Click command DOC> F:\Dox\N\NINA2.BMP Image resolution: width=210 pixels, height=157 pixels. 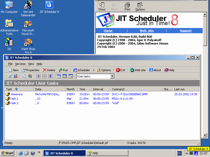tap(130, 94)
